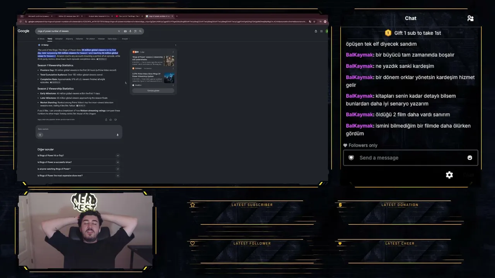The width and height of the screenshot is (495, 278).
Task: Give thumbs down to AI overview
Action: (x=115, y=120)
